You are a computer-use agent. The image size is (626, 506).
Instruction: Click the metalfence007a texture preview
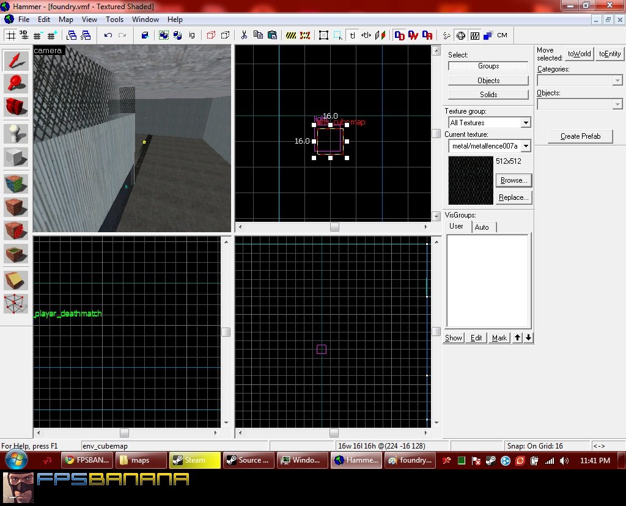(x=471, y=180)
